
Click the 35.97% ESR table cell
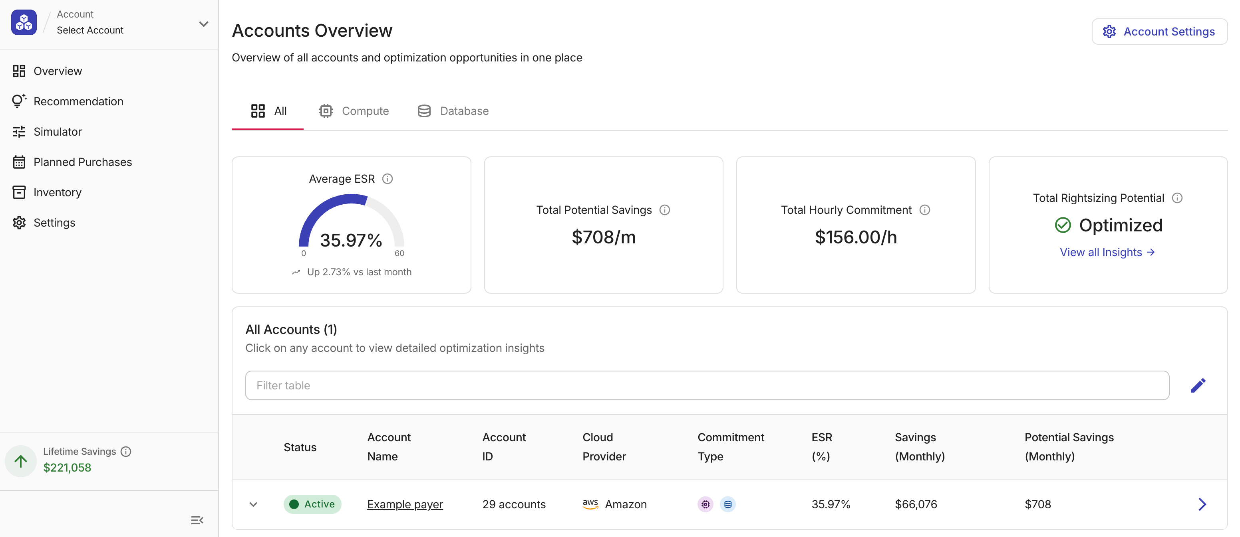tap(831, 504)
